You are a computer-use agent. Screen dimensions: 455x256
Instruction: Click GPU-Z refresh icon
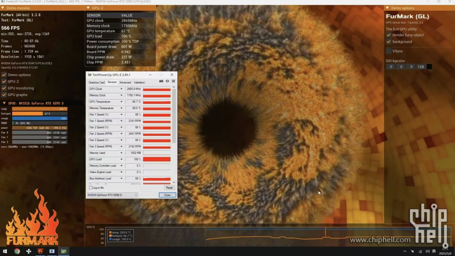167,81
